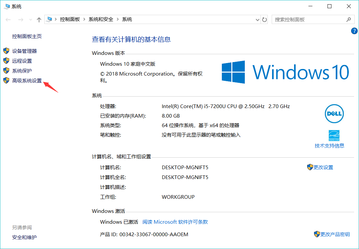The height and width of the screenshot is (249, 359).
Task: Open 高级系统设置 link
Action: (x=27, y=81)
